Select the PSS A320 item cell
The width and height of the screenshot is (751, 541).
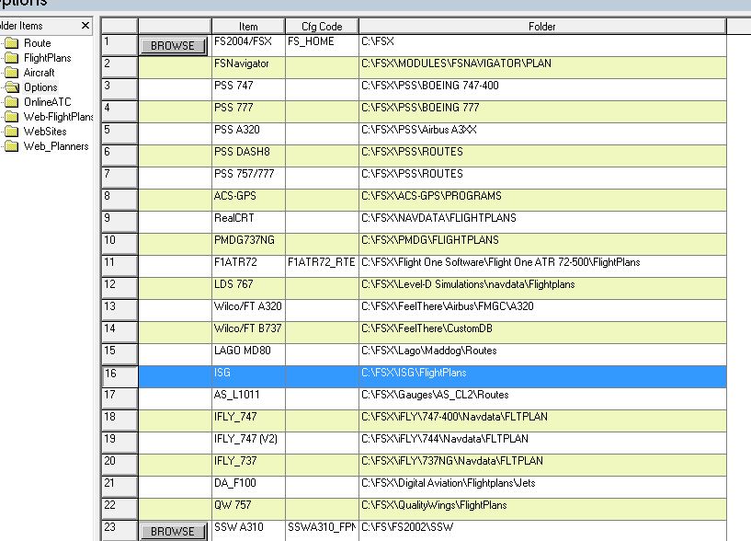(248, 133)
